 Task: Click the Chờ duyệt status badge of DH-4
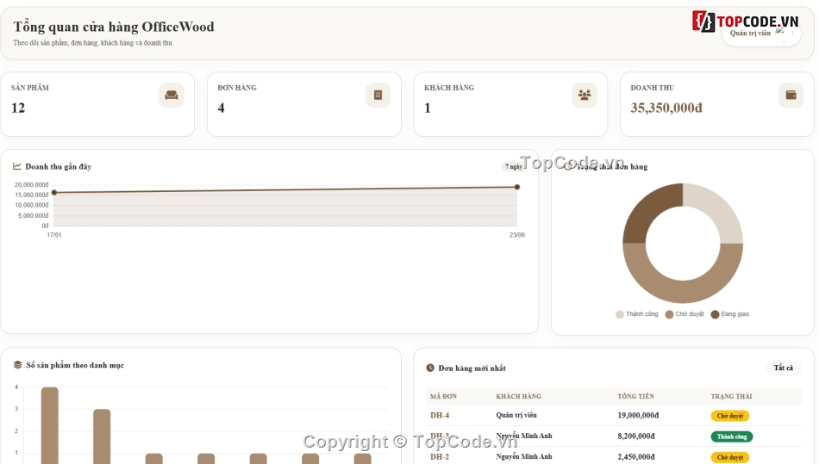pyautogui.click(x=729, y=416)
